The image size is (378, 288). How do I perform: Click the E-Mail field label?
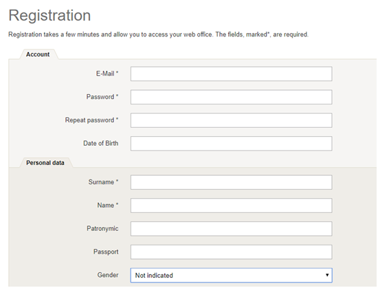coord(107,74)
